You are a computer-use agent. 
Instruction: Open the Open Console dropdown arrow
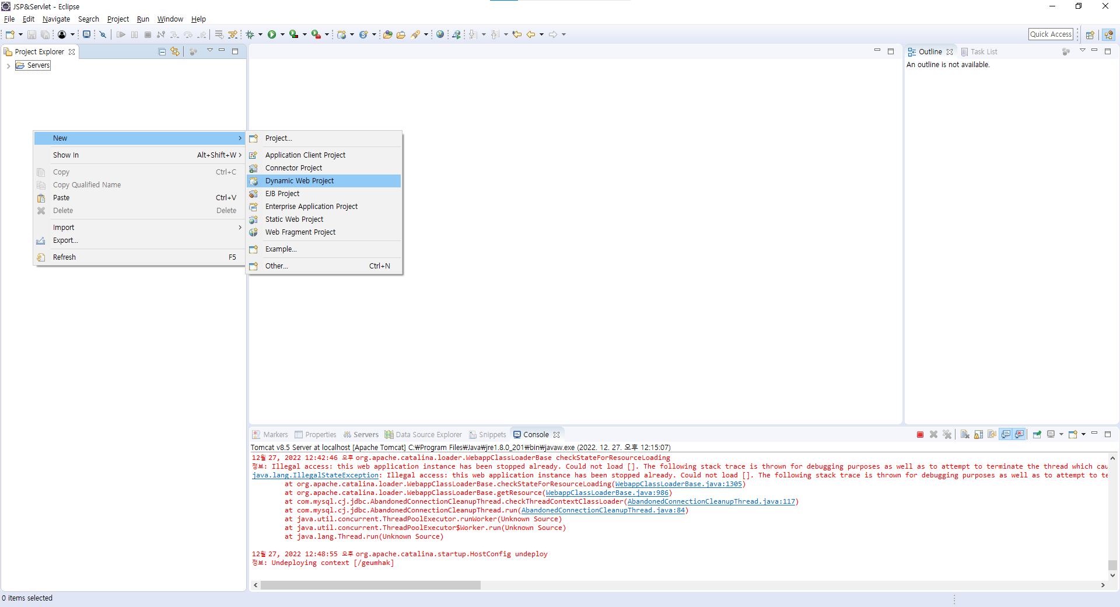tap(1083, 434)
